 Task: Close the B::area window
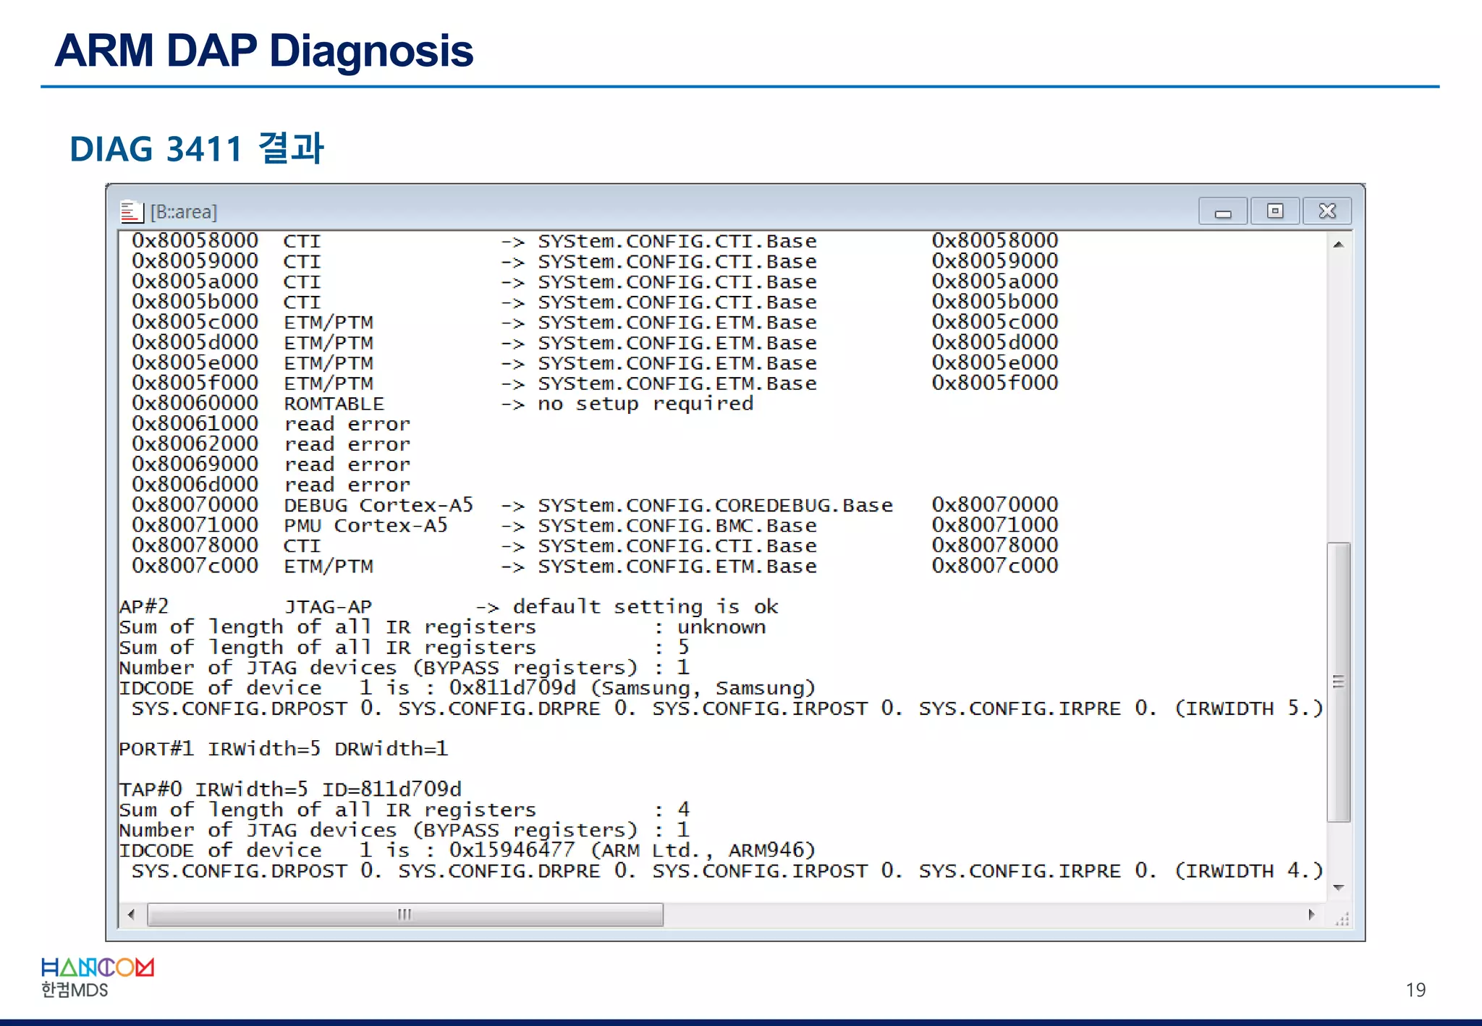pos(1327,211)
